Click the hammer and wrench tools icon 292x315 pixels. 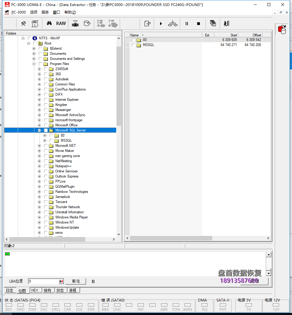[x=23, y=23]
